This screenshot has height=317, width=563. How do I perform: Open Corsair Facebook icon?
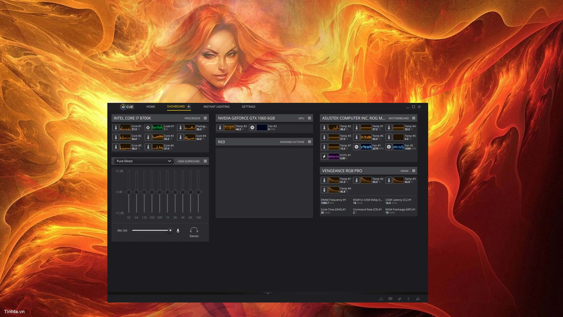[x=409, y=299]
